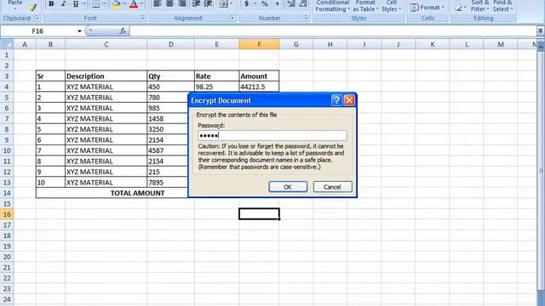Select the Qty cell with 3250
The image size is (545, 306).
[x=170, y=129]
